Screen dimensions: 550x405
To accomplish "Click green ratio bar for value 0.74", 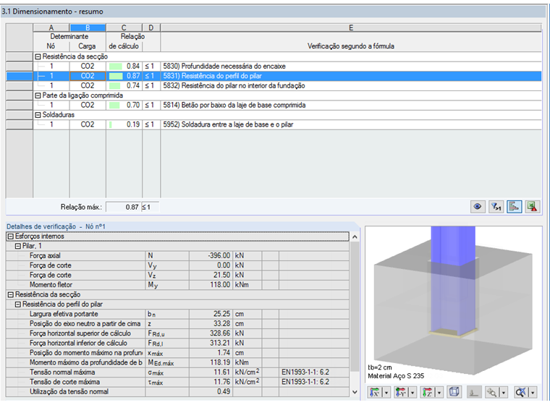I will (x=114, y=85).
